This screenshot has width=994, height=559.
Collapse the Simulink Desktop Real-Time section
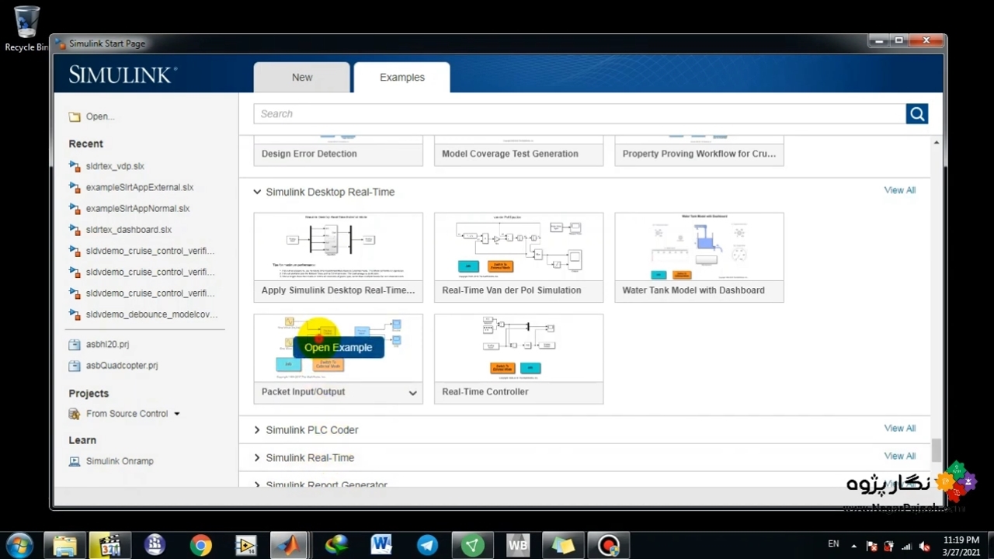click(257, 192)
